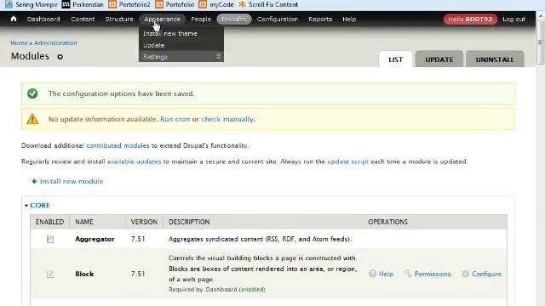Click Aggregator version 7.51 cell
Viewport: 545px width, 306px height.
(x=138, y=239)
